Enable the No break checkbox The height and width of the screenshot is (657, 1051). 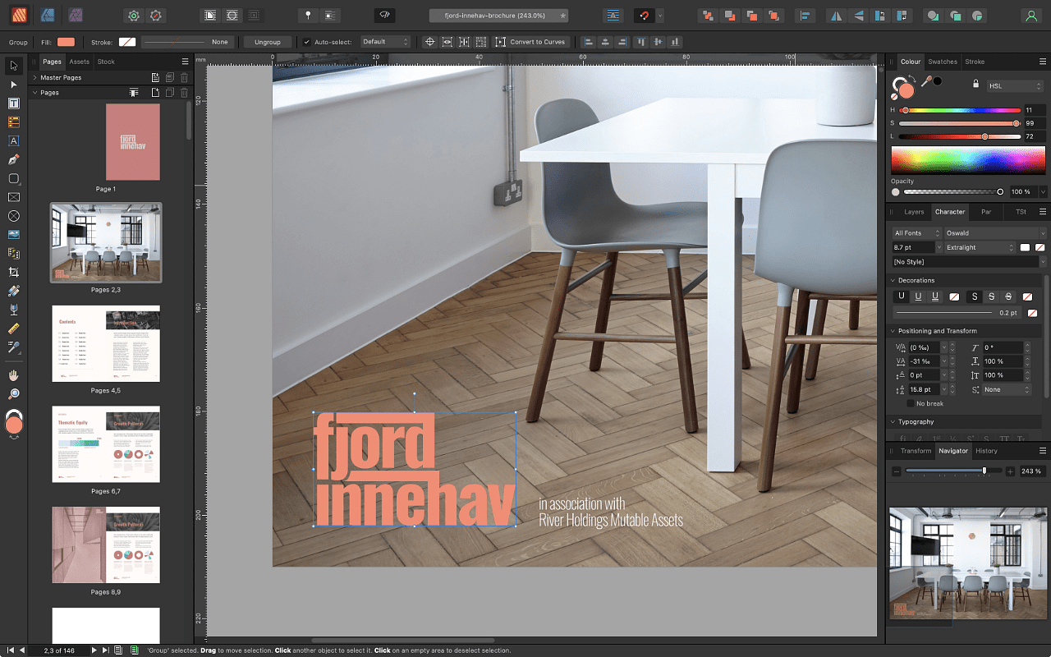(x=910, y=404)
